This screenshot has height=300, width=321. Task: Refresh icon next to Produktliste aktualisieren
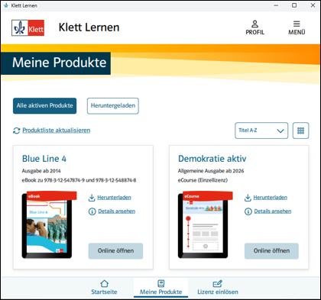point(17,131)
